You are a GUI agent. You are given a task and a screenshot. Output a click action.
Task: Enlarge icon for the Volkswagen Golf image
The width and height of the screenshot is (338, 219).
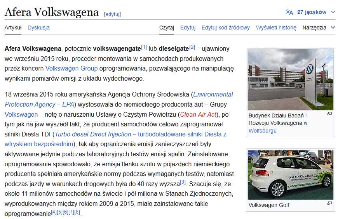tap(329, 203)
